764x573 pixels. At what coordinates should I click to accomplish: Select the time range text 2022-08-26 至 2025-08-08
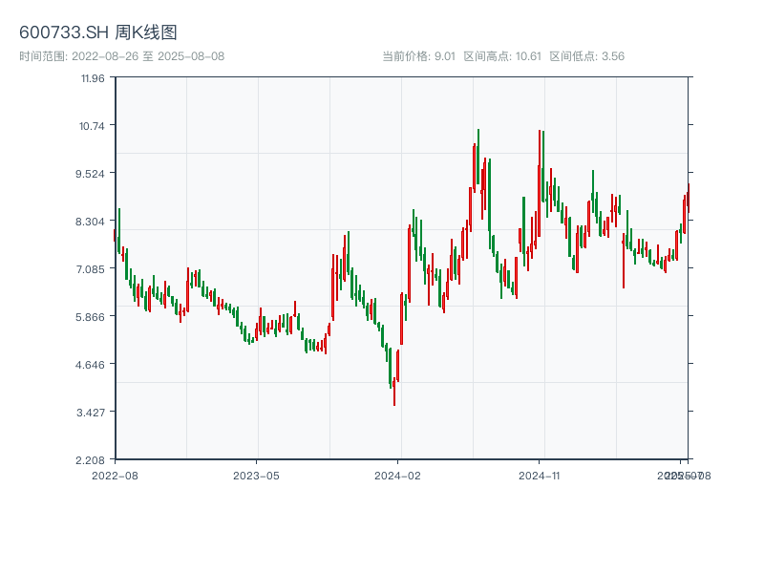(x=148, y=56)
